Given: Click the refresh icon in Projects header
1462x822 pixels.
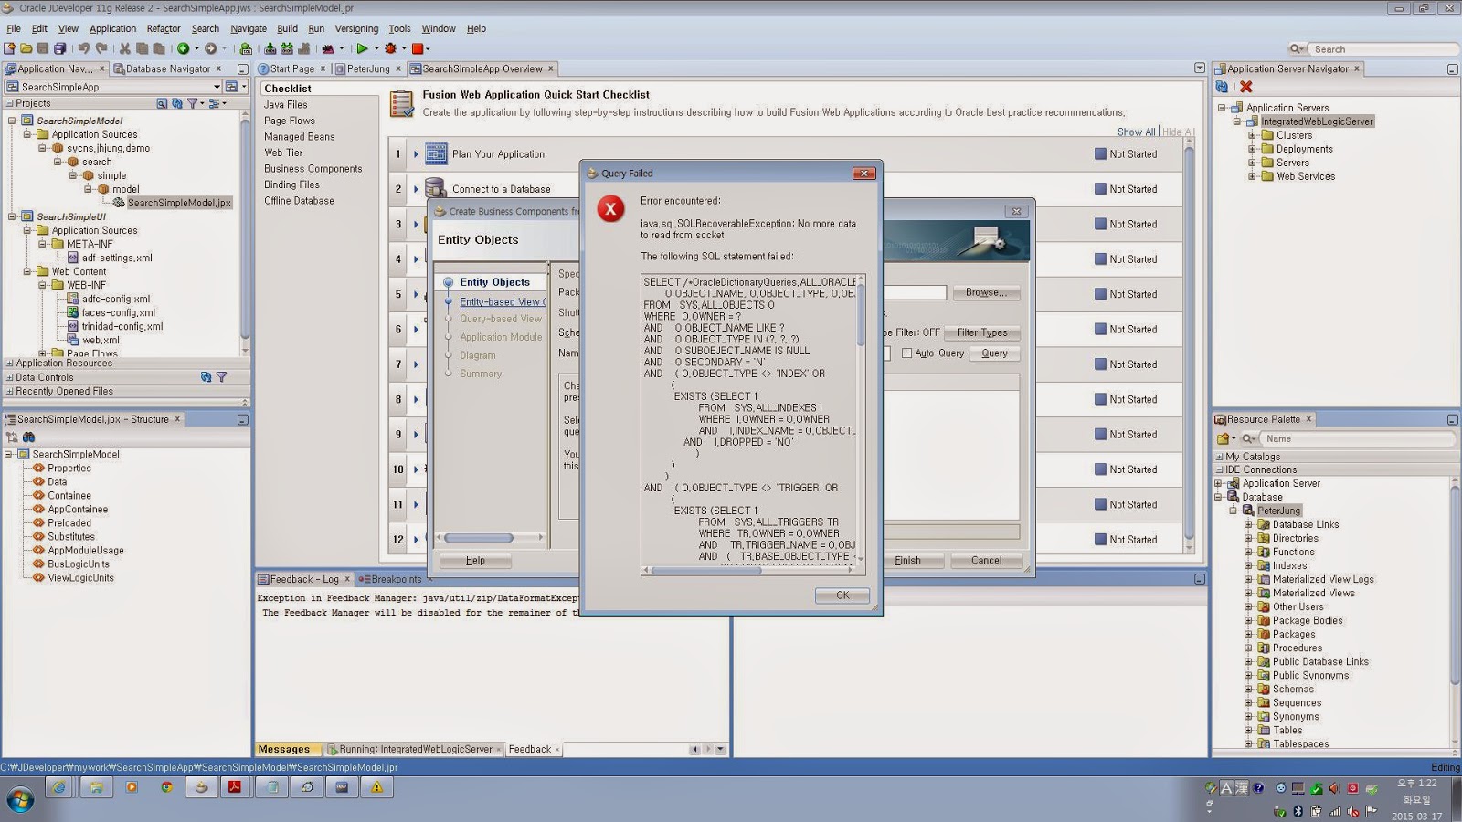Looking at the screenshot, I should click(x=177, y=103).
